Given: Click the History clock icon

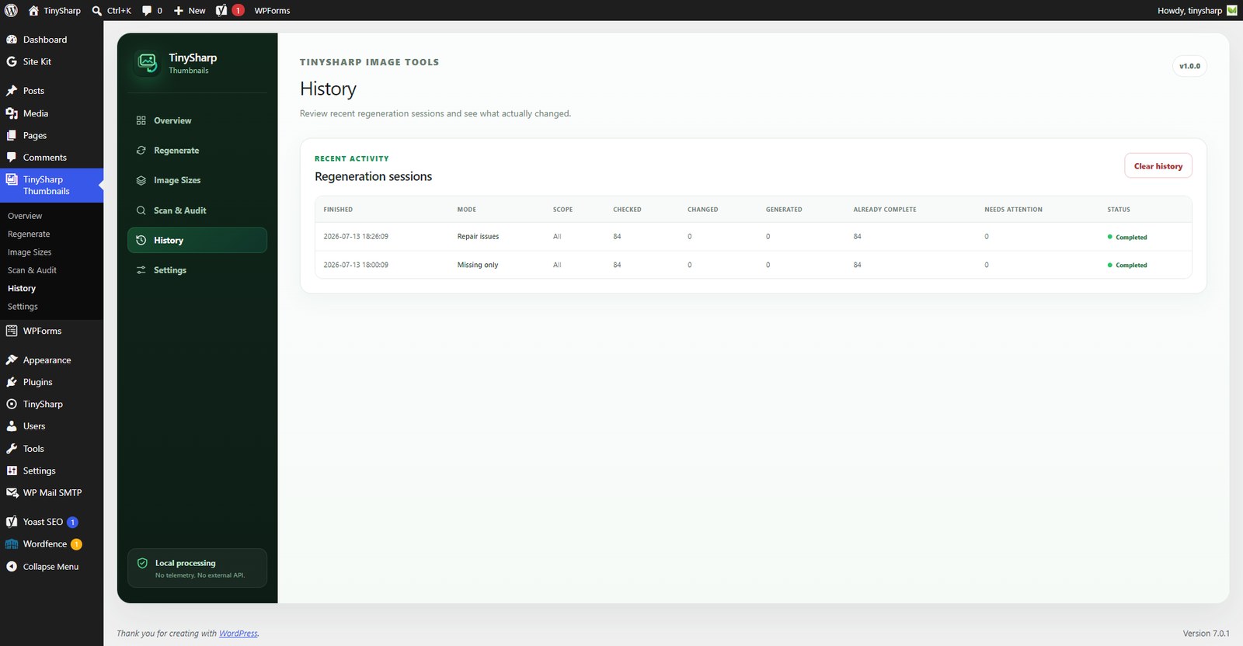Looking at the screenshot, I should click(x=141, y=240).
